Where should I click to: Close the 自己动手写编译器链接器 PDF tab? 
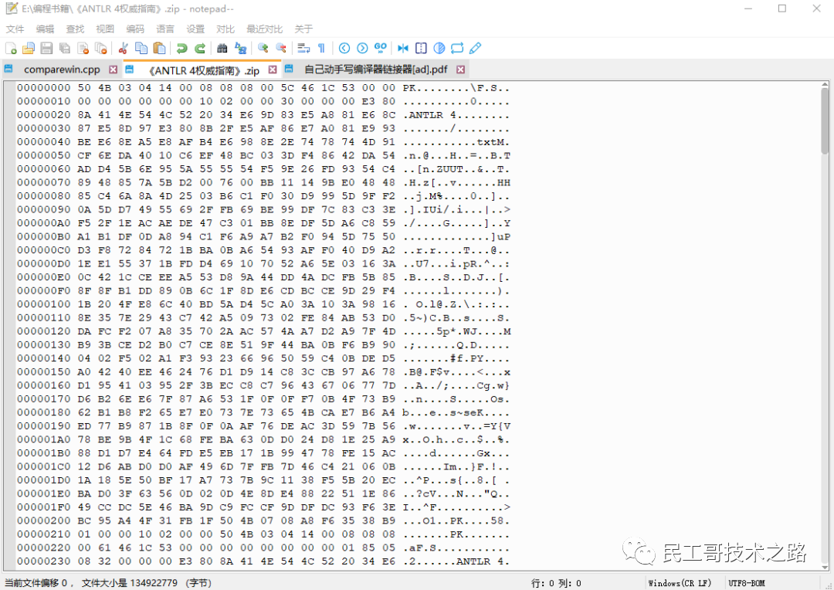(x=461, y=69)
